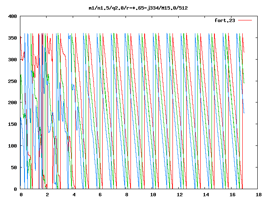Click y-axis label 300
266x200 pixels.
pyautogui.click(x=12, y=60)
